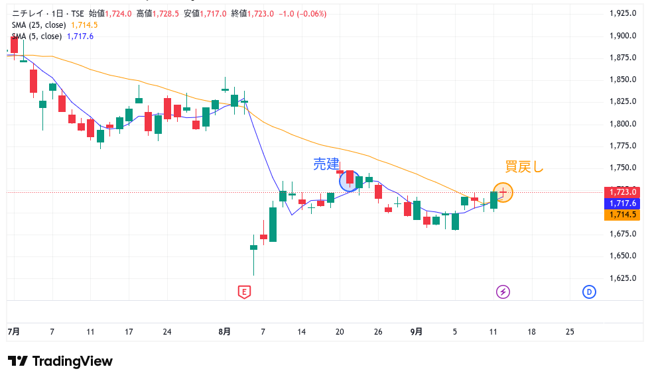650x381 pixels.
Task: Click the orange 1,714.5 SMA price label
Action: coord(622,215)
